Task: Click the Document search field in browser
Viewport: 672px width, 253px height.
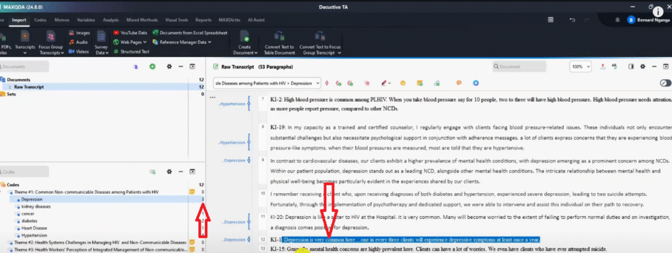Action: click(519, 66)
